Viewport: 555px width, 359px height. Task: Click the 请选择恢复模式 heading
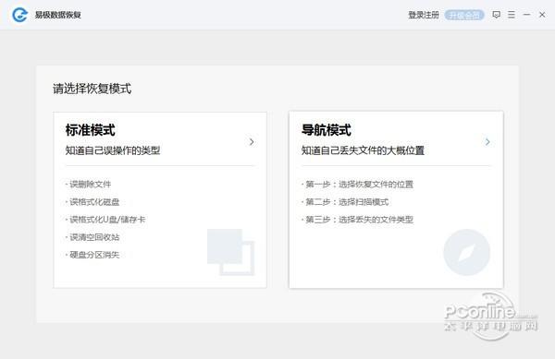click(92, 89)
